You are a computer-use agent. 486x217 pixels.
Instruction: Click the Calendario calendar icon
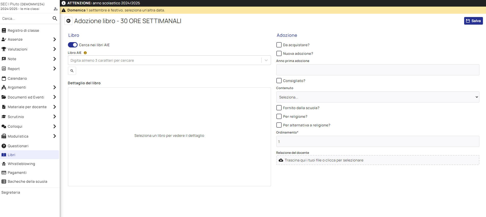(x=4, y=78)
